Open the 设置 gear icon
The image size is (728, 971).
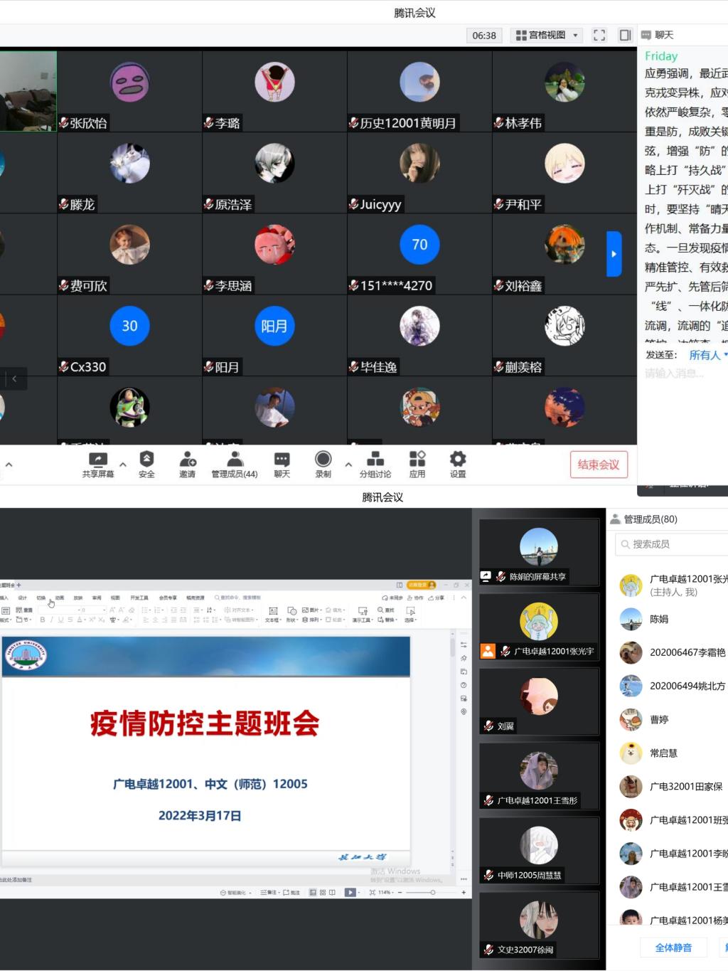tap(458, 464)
